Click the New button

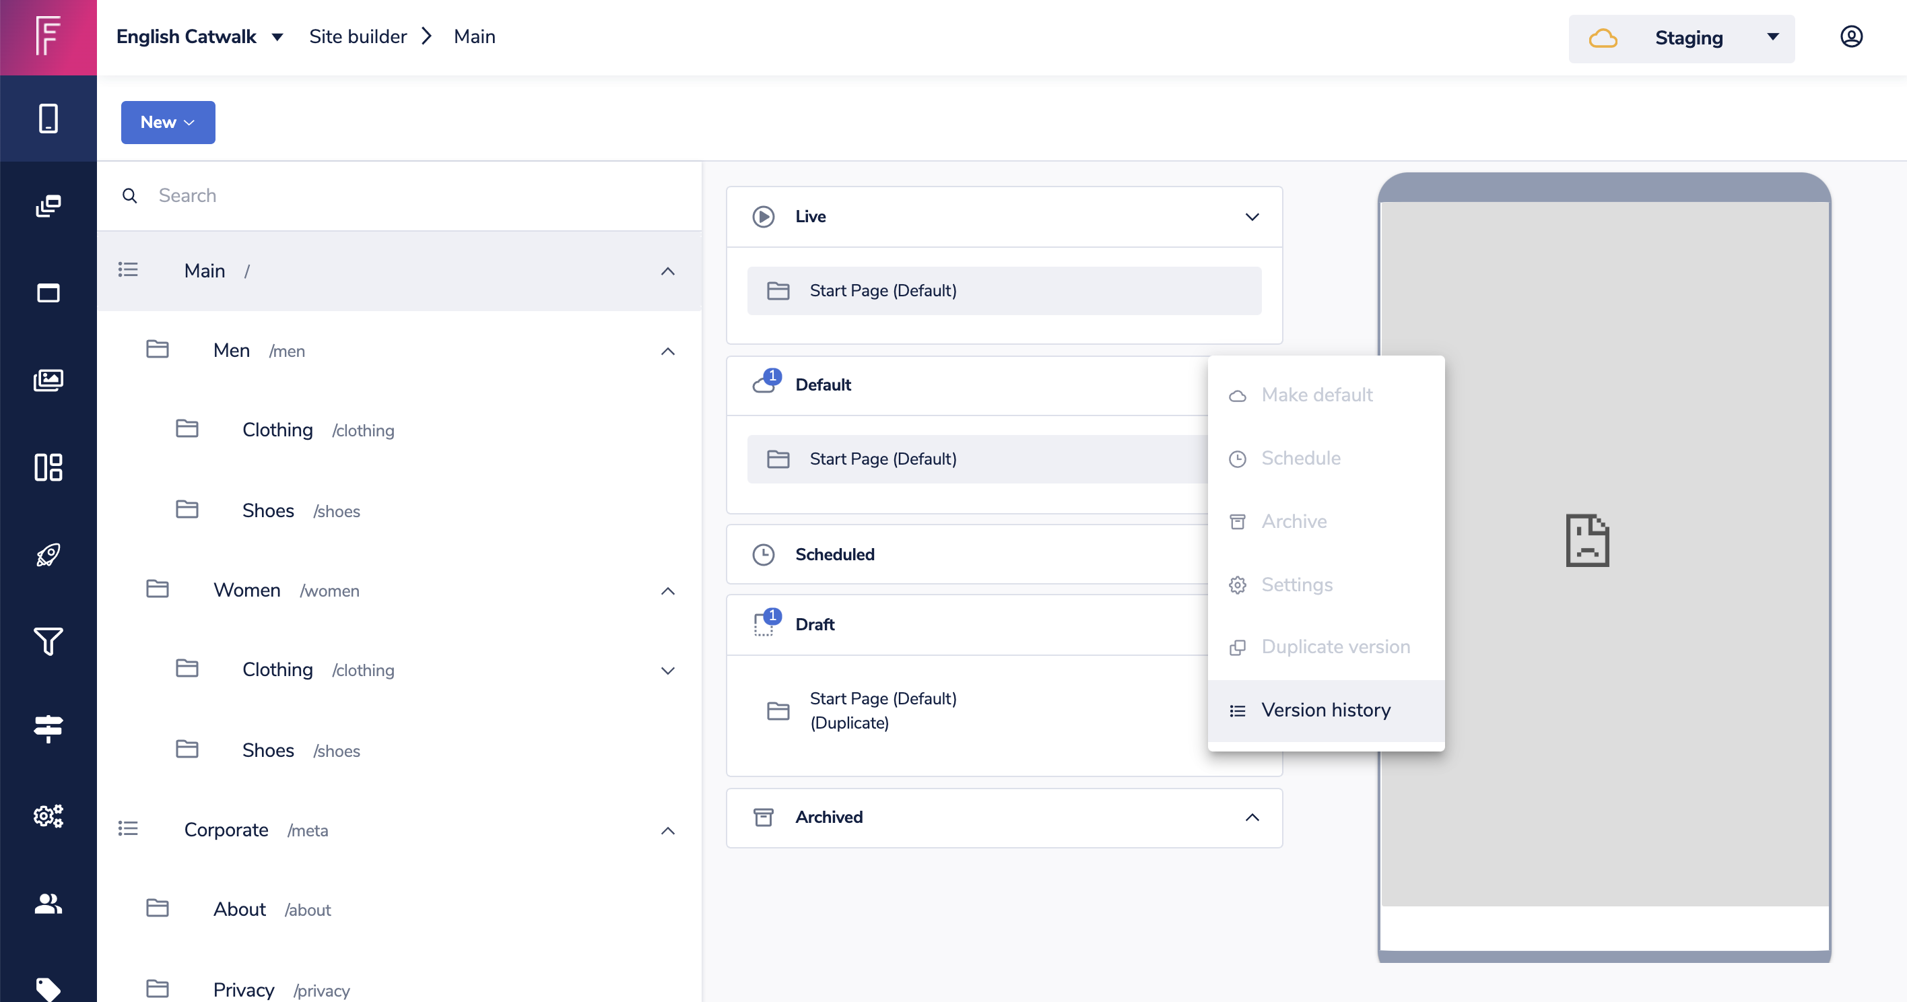pyautogui.click(x=168, y=122)
